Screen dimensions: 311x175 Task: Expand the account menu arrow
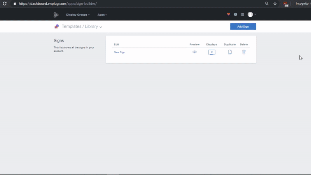(255, 14)
